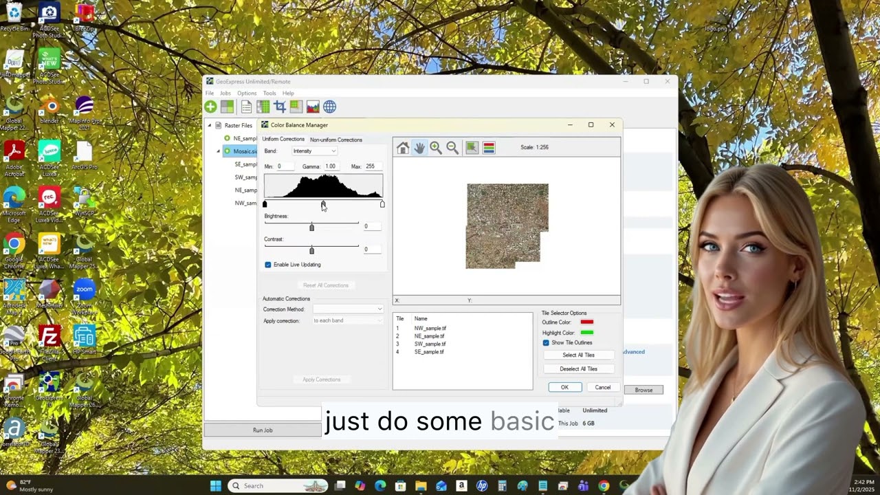
Task: Open the File menu in GeoExpress
Action: 210,93
